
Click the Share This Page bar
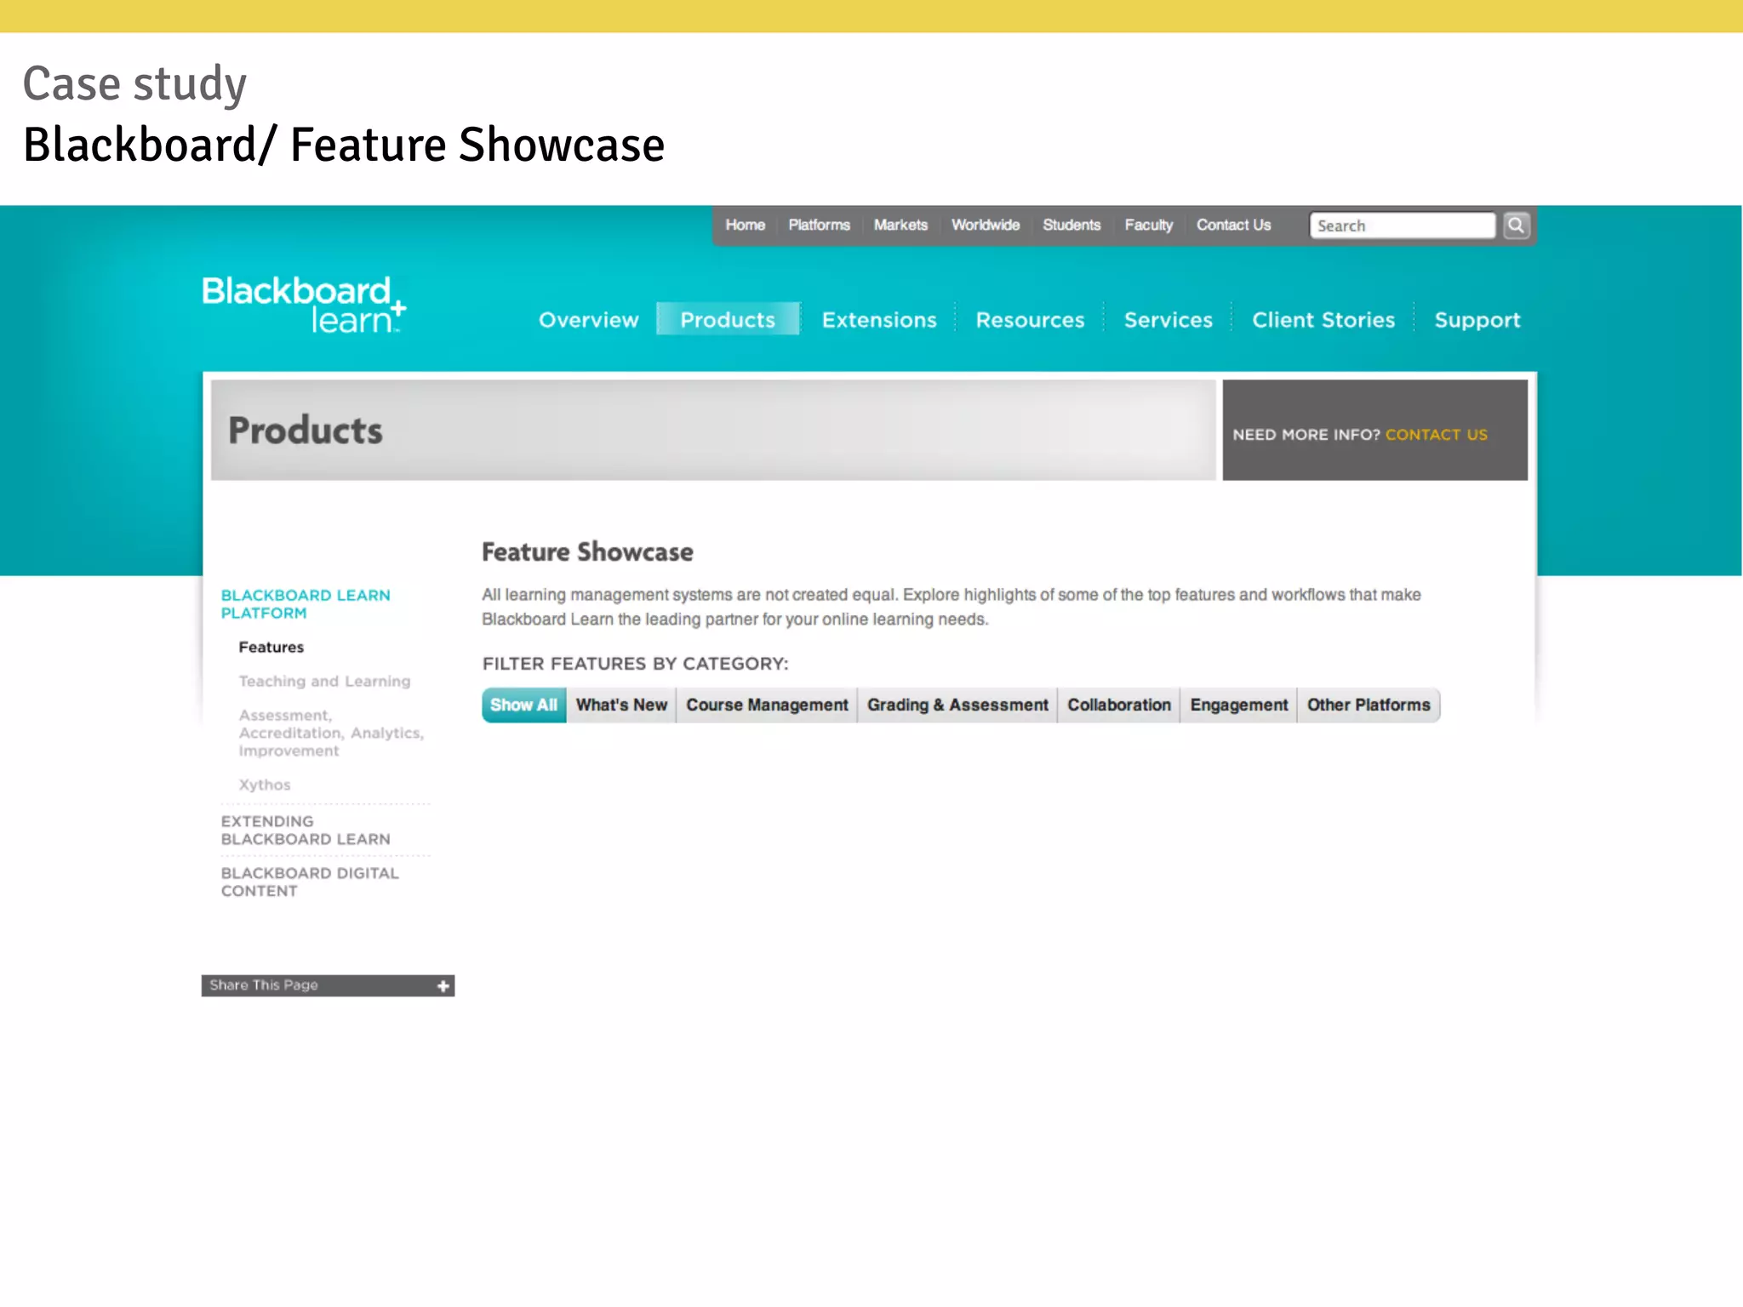click(x=328, y=985)
